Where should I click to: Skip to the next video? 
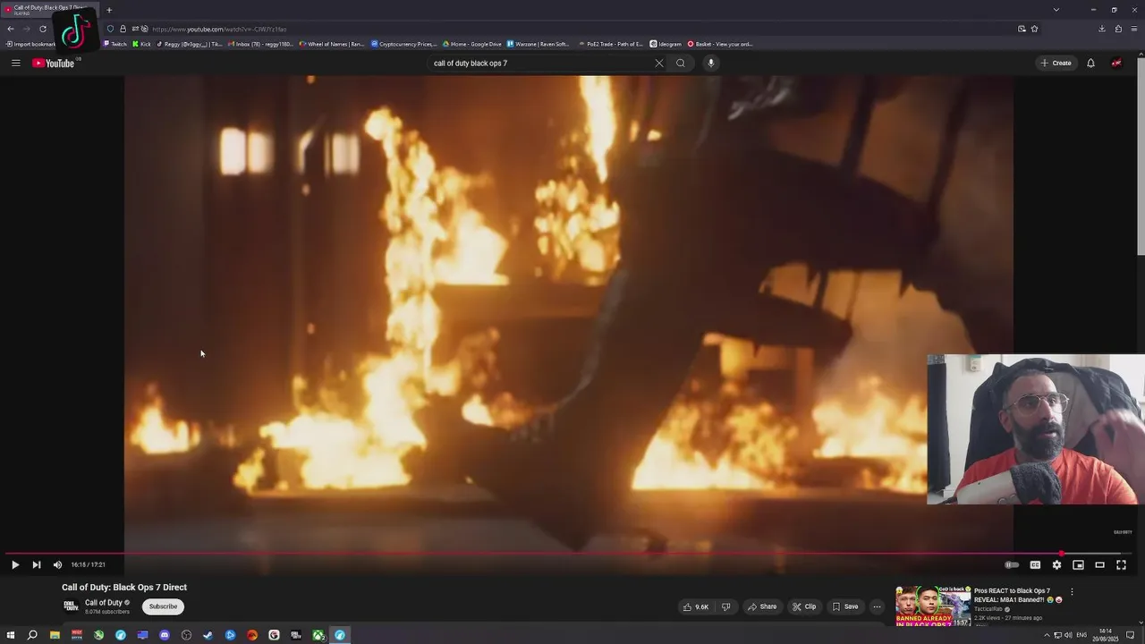[x=37, y=564]
